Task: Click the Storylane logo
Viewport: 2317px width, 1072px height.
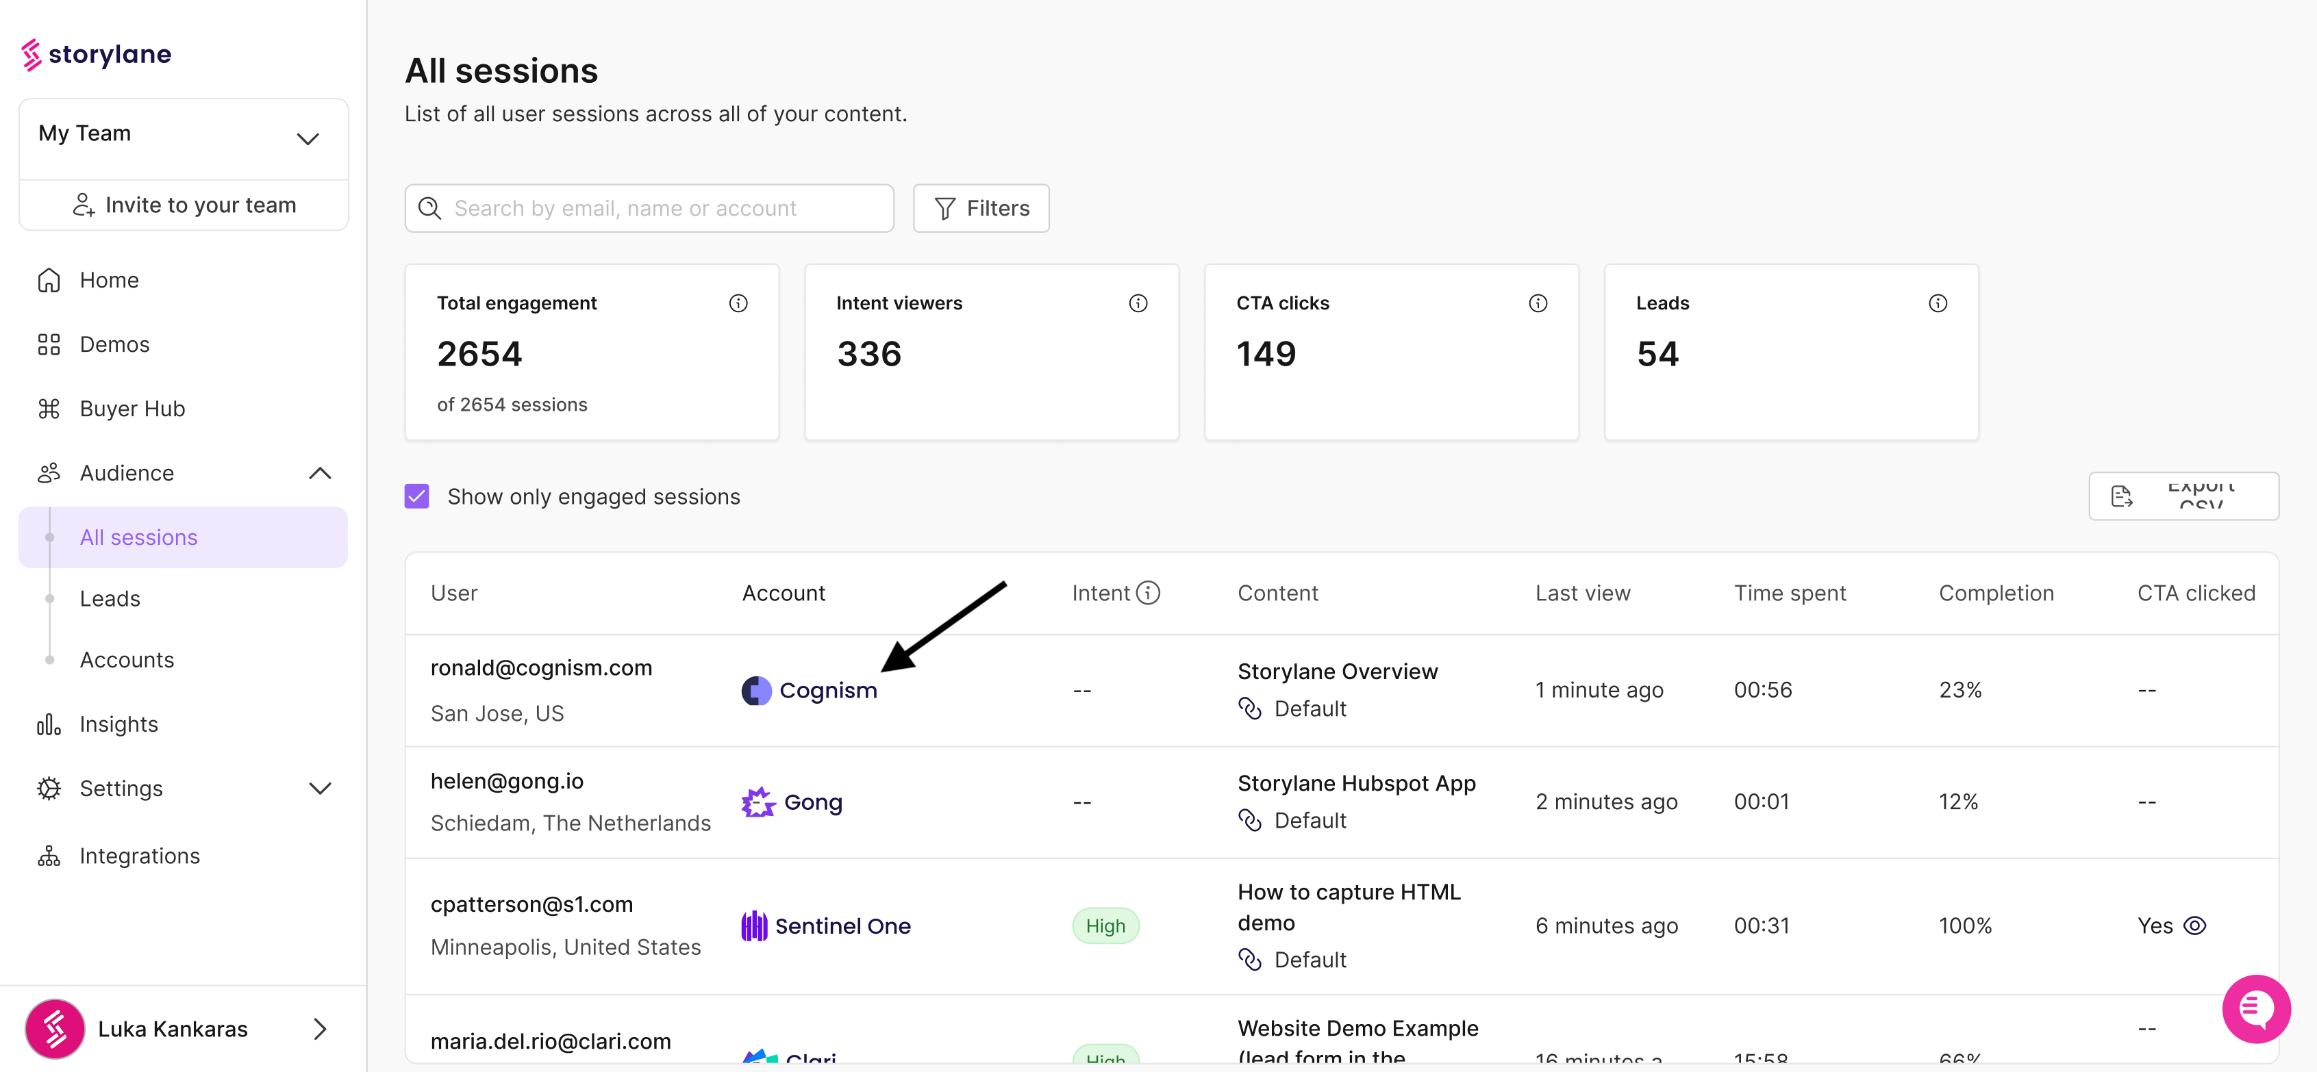Action: 97,54
